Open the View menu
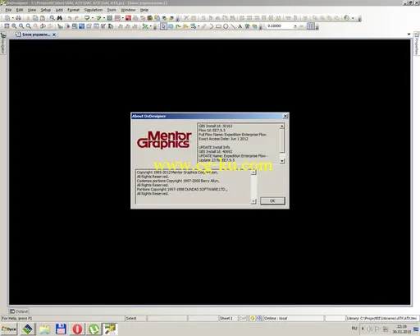420x336 pixels. point(32,10)
